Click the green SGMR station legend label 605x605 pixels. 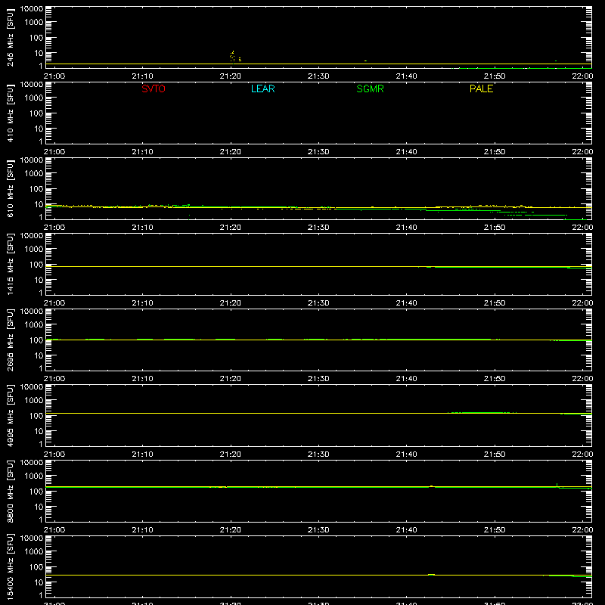point(370,88)
